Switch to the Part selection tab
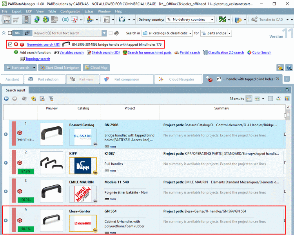294x235 pixels. [45, 79]
